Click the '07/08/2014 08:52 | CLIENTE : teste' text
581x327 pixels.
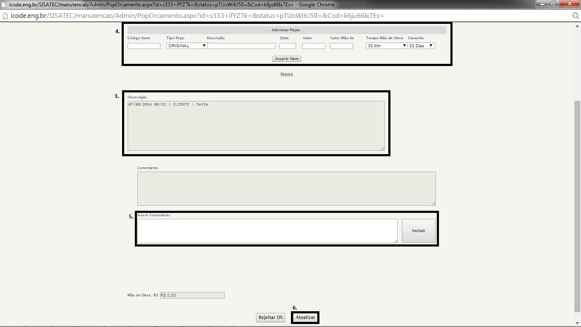point(168,104)
